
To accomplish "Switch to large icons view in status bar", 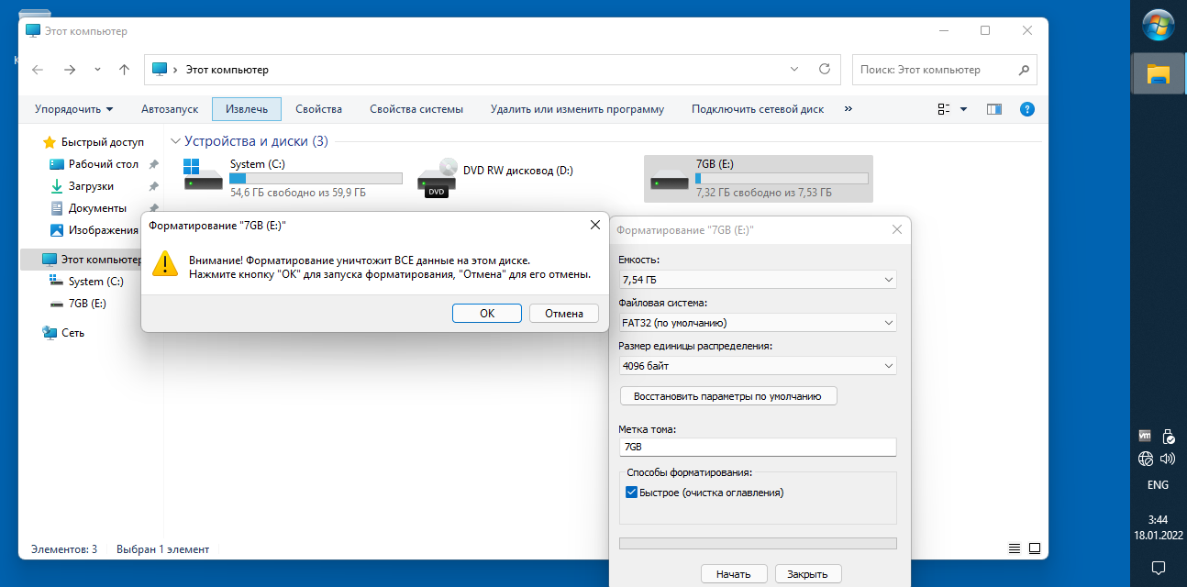I will click(x=1035, y=549).
